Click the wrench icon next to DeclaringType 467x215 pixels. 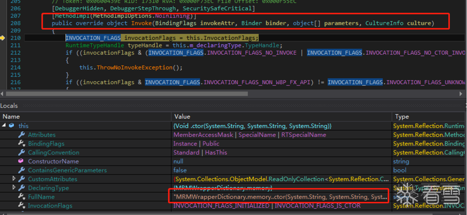22,188
